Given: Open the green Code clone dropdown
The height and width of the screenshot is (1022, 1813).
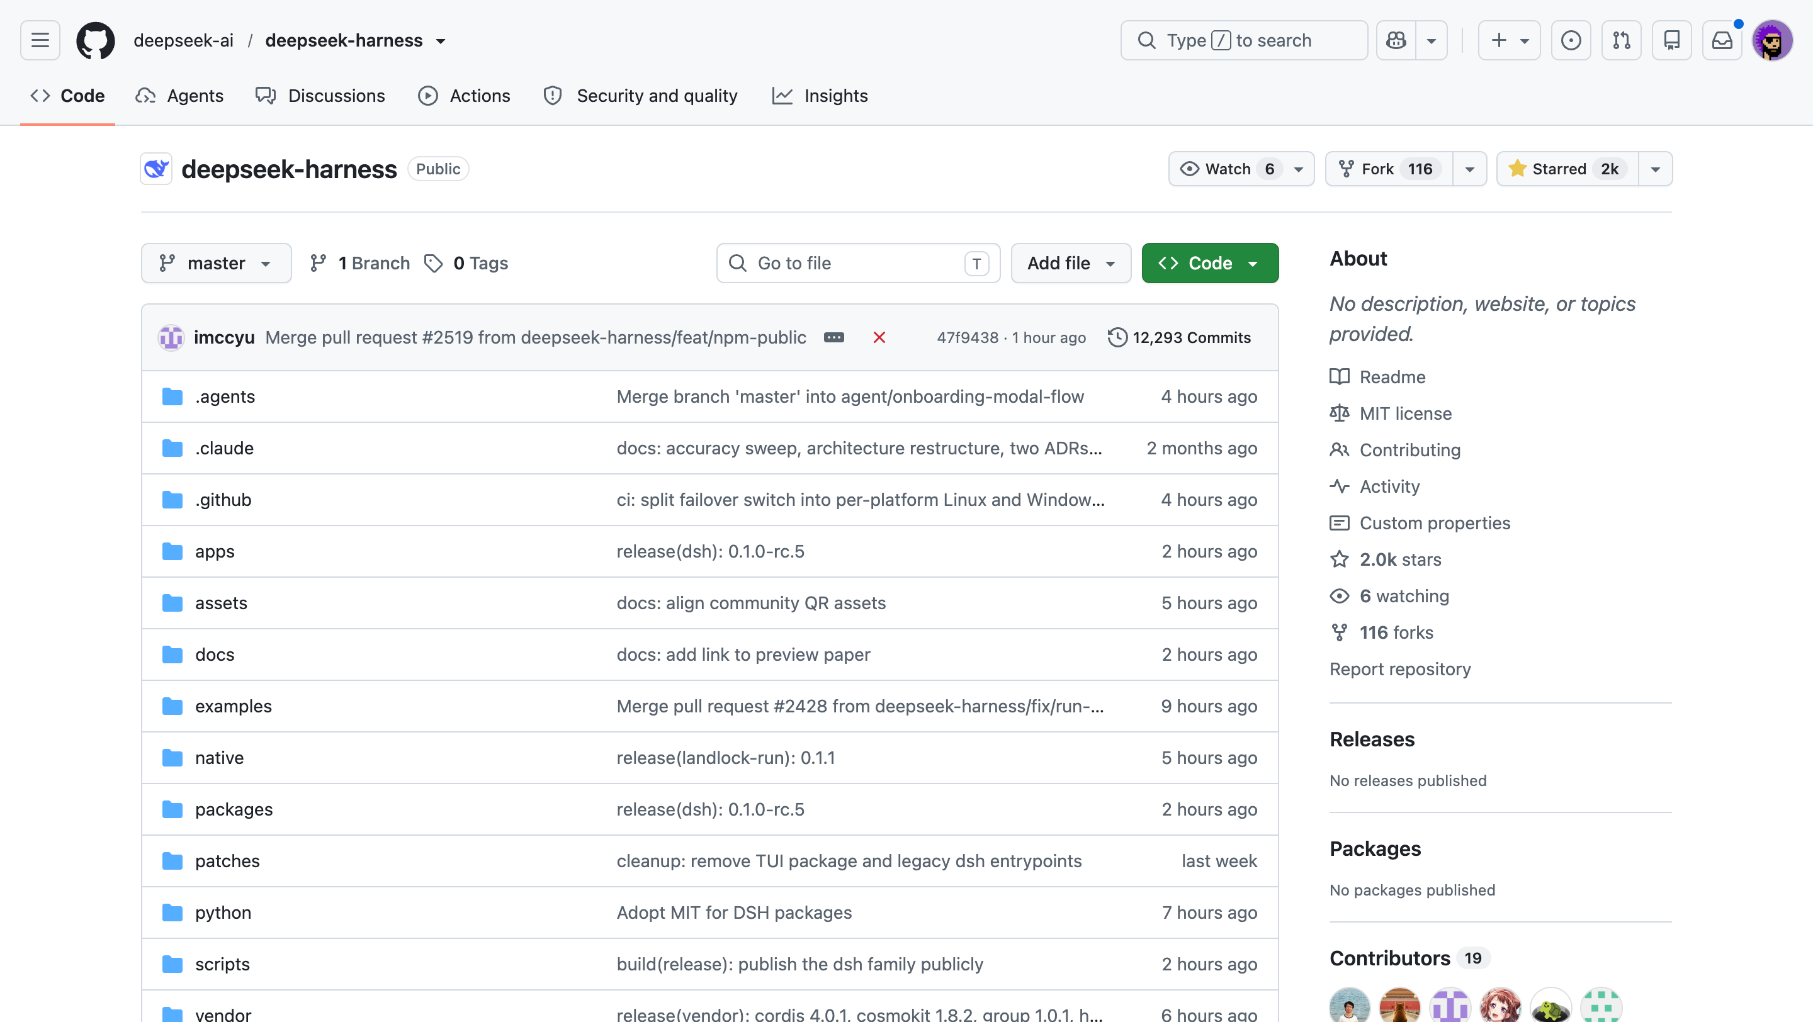Looking at the screenshot, I should 1210,263.
